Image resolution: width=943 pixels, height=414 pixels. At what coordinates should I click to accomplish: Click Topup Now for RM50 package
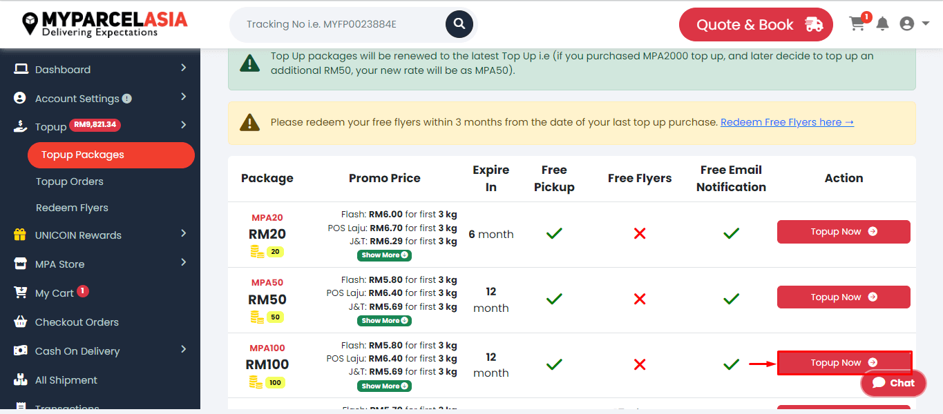[x=844, y=297]
